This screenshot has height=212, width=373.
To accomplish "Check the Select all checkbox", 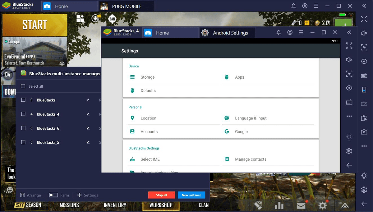I will (23, 86).
